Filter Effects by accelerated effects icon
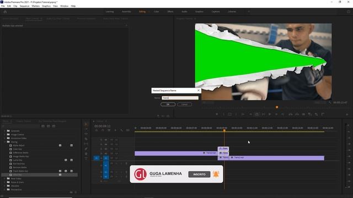The height and width of the screenshot is (198, 353). point(43,126)
